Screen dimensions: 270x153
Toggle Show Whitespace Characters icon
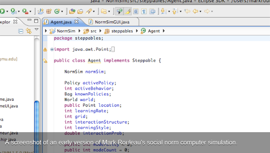coord(144,11)
